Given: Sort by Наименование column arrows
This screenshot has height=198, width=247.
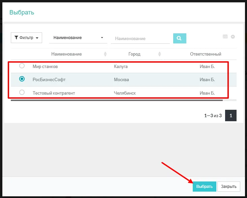Looking at the screenshot, I should 105,54.
